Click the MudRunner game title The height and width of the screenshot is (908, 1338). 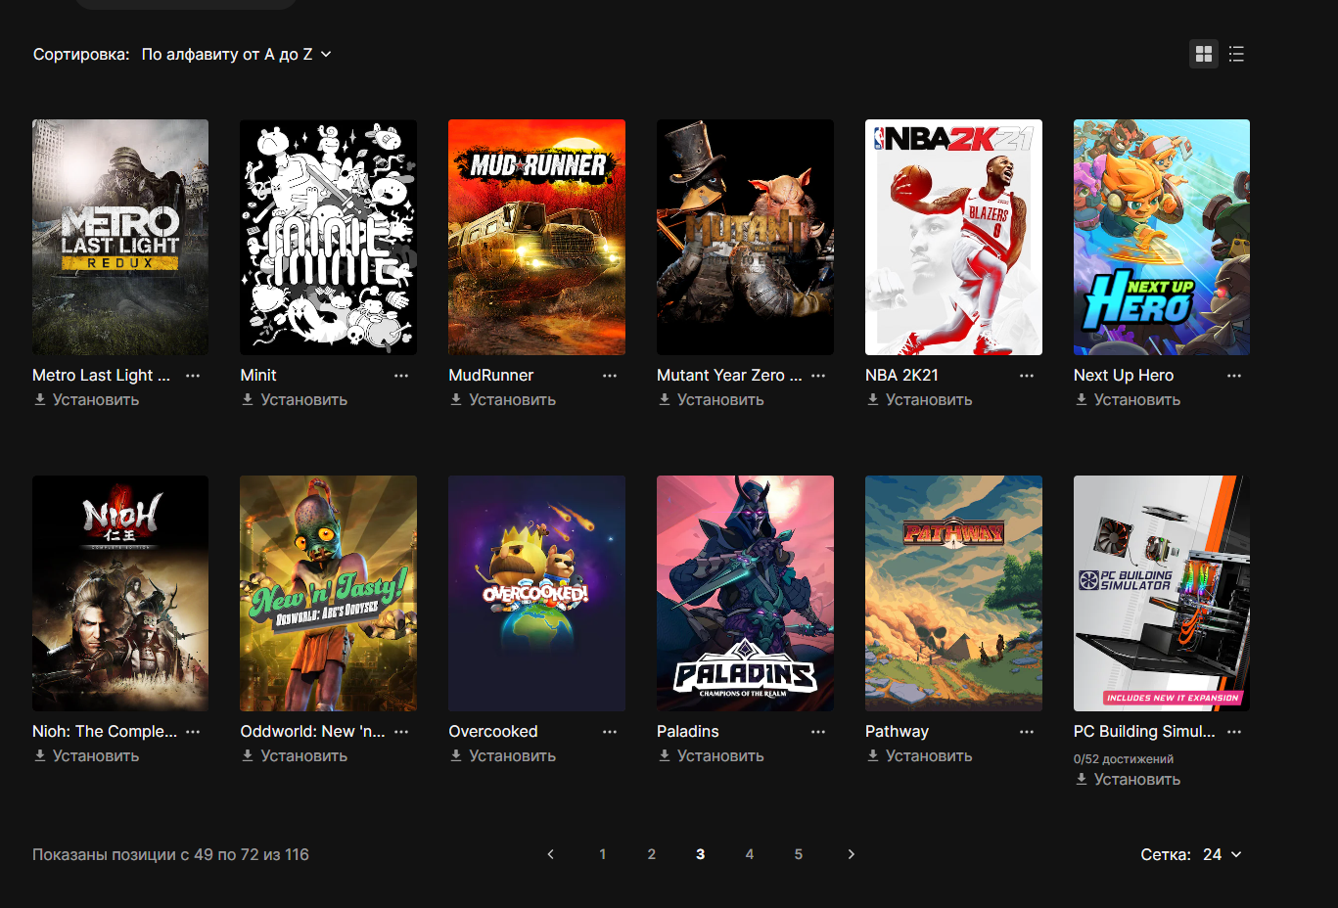(x=491, y=376)
